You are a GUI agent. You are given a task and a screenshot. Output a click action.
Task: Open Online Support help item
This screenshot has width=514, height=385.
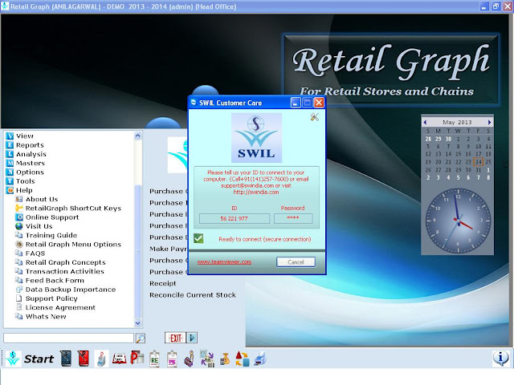coord(52,217)
